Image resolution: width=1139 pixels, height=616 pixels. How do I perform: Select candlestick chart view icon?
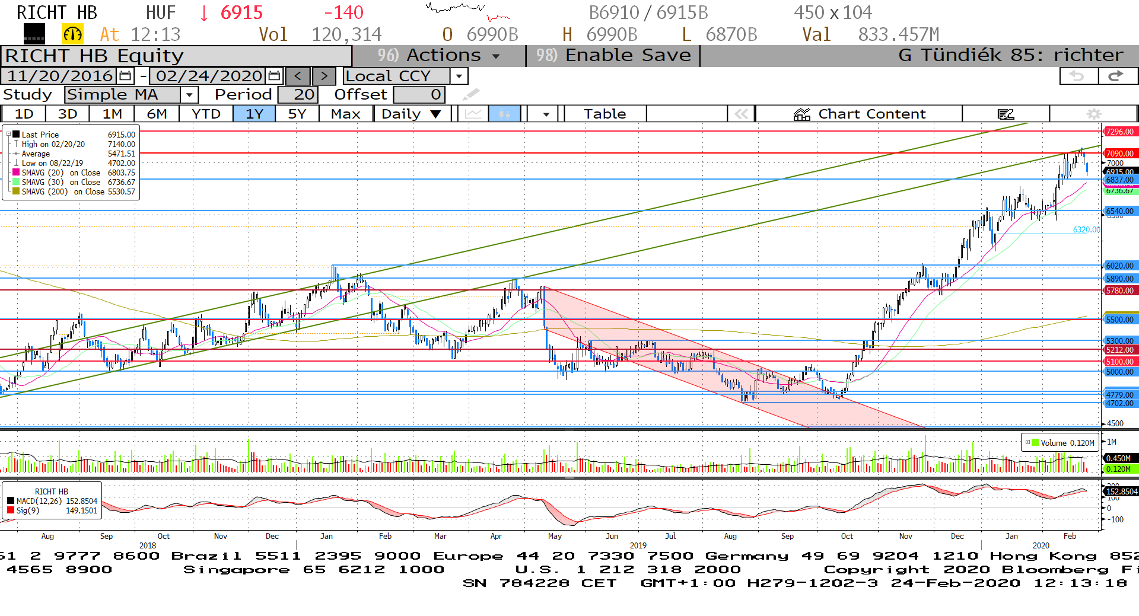[x=504, y=114]
